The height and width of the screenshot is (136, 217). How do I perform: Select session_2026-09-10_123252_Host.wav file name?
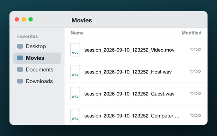pyautogui.click(x=128, y=72)
